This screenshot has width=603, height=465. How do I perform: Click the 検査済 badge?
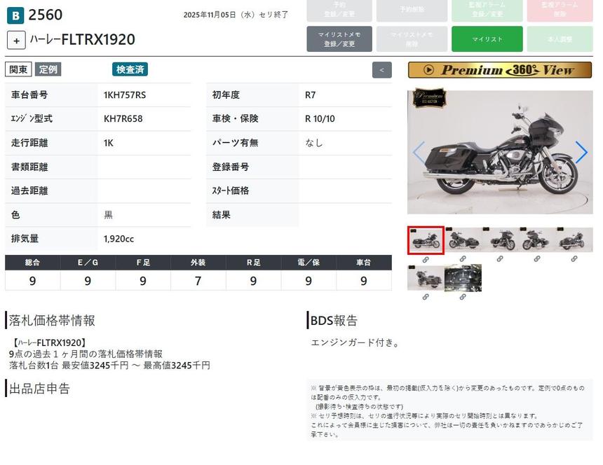click(x=130, y=69)
